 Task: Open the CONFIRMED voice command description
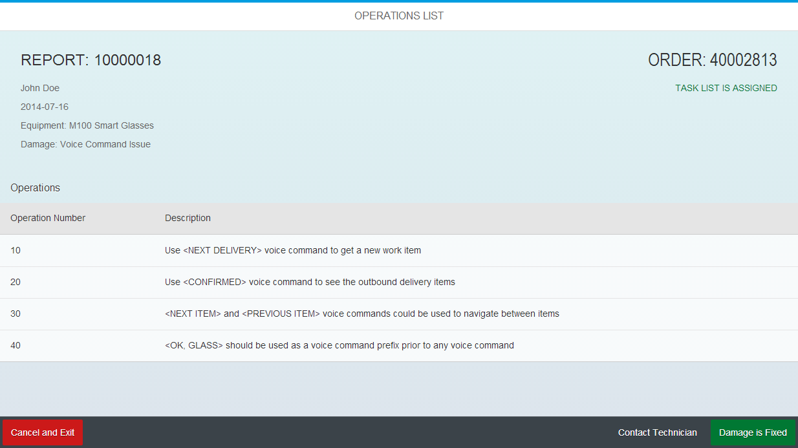(310, 282)
